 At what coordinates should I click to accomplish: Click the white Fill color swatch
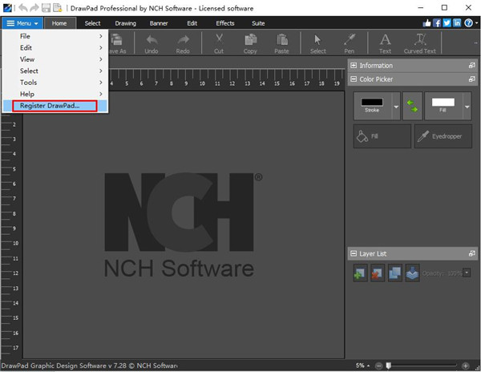443,102
